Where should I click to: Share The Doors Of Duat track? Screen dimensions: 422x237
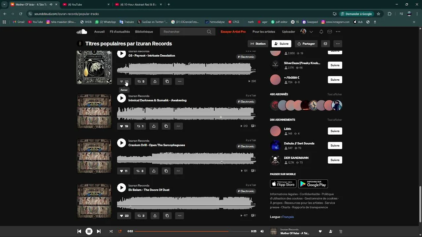pos(155,216)
